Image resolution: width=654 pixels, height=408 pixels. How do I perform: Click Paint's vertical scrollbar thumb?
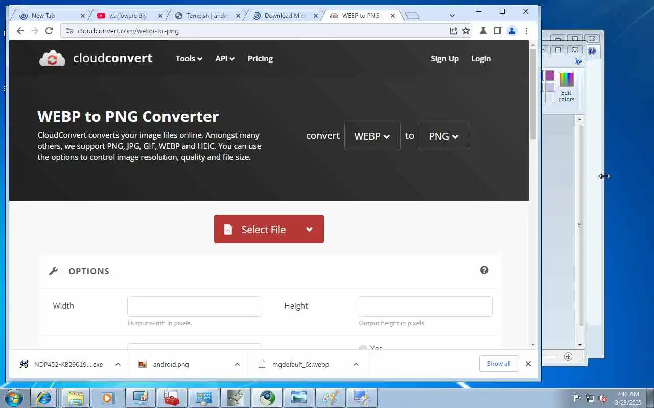click(x=579, y=224)
